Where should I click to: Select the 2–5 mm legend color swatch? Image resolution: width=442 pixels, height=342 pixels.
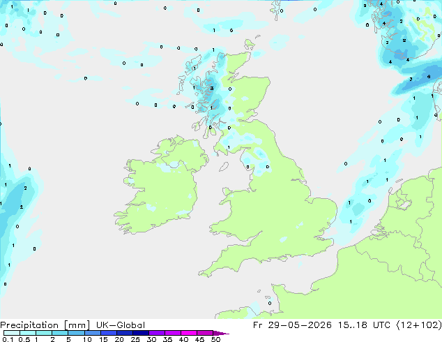click(x=60, y=333)
